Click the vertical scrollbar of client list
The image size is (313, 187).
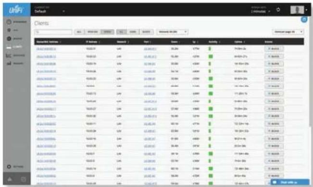pos(311,72)
